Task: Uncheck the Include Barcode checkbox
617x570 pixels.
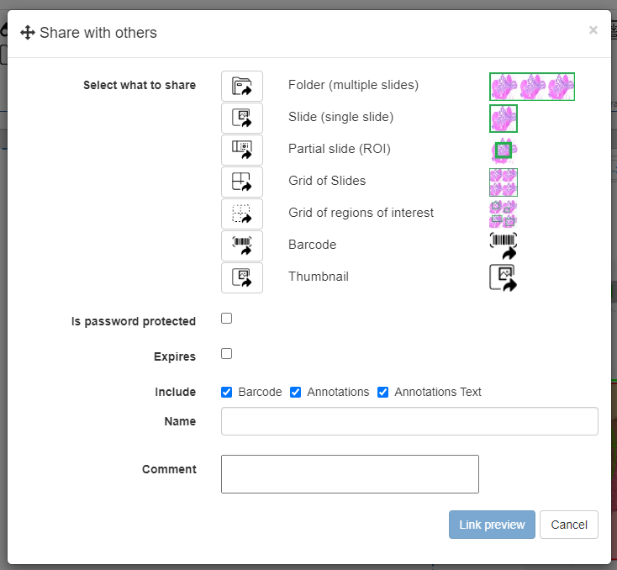Action: 227,393
